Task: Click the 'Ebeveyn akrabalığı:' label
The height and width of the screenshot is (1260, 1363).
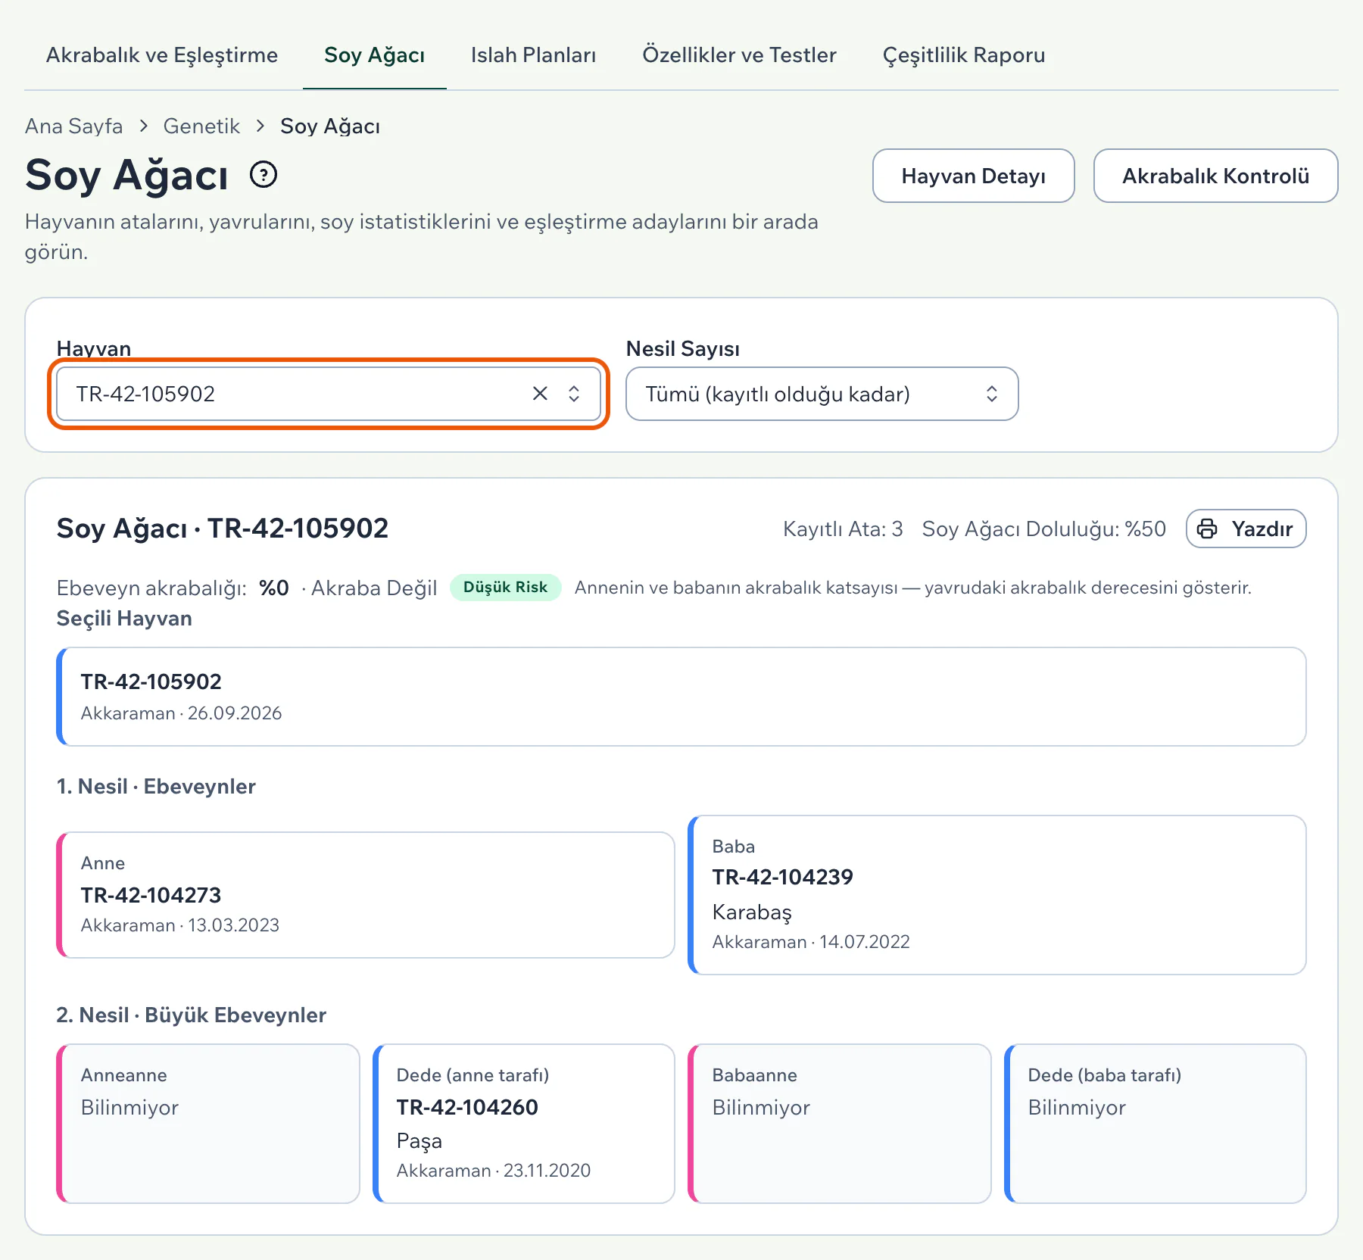Action: click(x=151, y=588)
